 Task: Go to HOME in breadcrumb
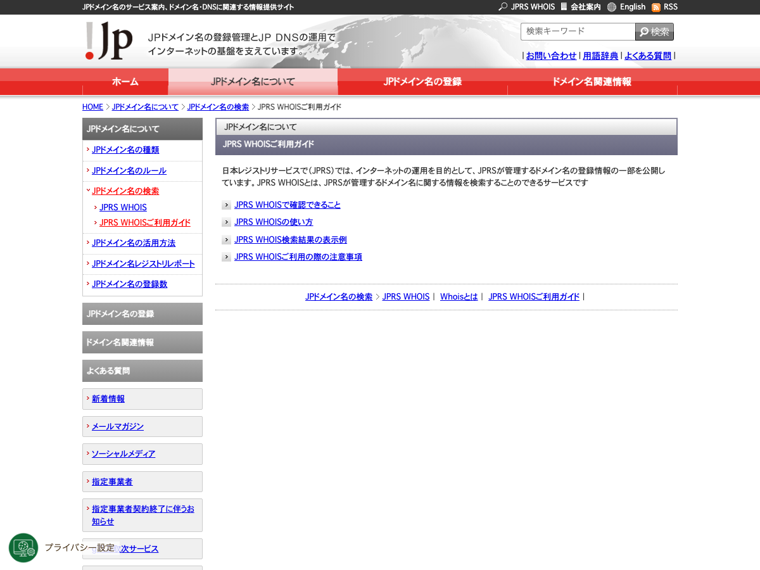pyautogui.click(x=92, y=107)
